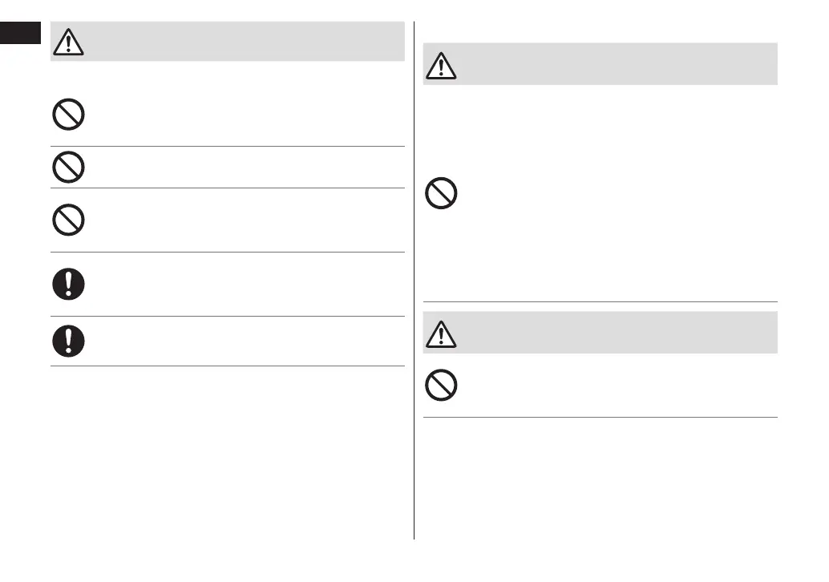
Task: Click the warning triangle in lower right-column banner
Action: [442, 333]
